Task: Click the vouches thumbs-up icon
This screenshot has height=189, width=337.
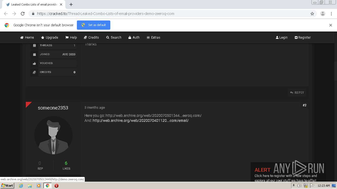Action: (x=34, y=63)
